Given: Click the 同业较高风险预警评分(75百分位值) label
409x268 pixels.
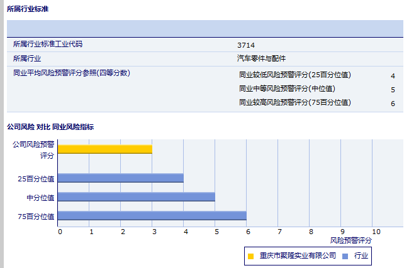Looking at the screenshot, I should click(x=295, y=102).
